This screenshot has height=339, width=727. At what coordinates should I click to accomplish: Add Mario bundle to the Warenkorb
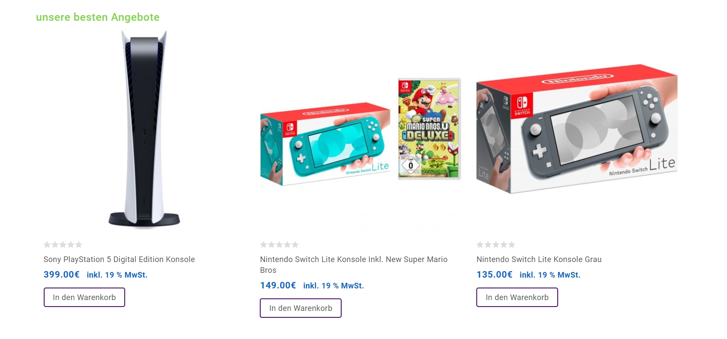(301, 308)
